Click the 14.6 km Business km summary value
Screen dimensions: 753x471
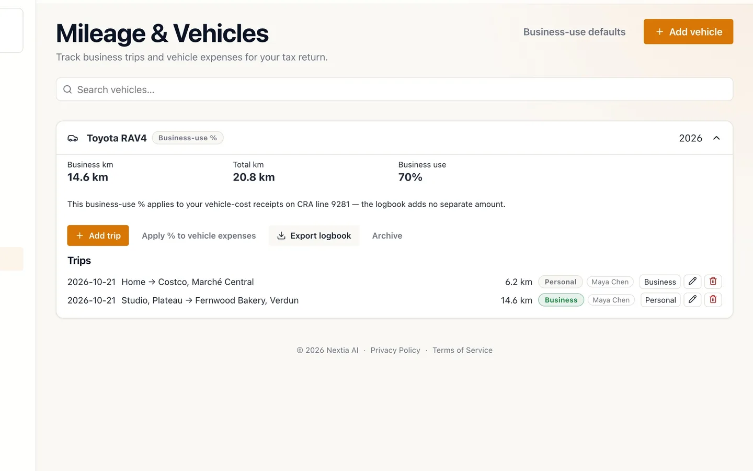[88, 177]
